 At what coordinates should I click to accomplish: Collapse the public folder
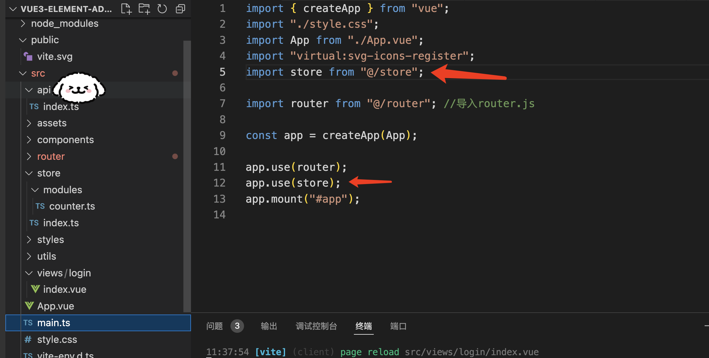click(x=45, y=40)
